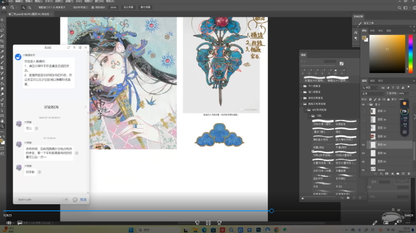Select the Crop tool
This screenshot has width=416, height=233.
click(x=2, y=41)
